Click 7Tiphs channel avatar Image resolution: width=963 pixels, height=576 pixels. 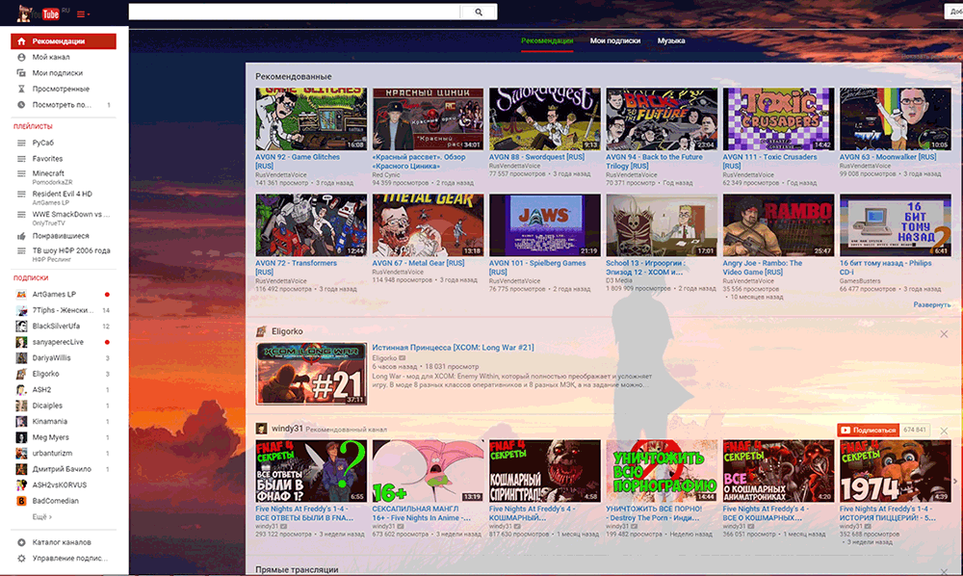pos(21,310)
